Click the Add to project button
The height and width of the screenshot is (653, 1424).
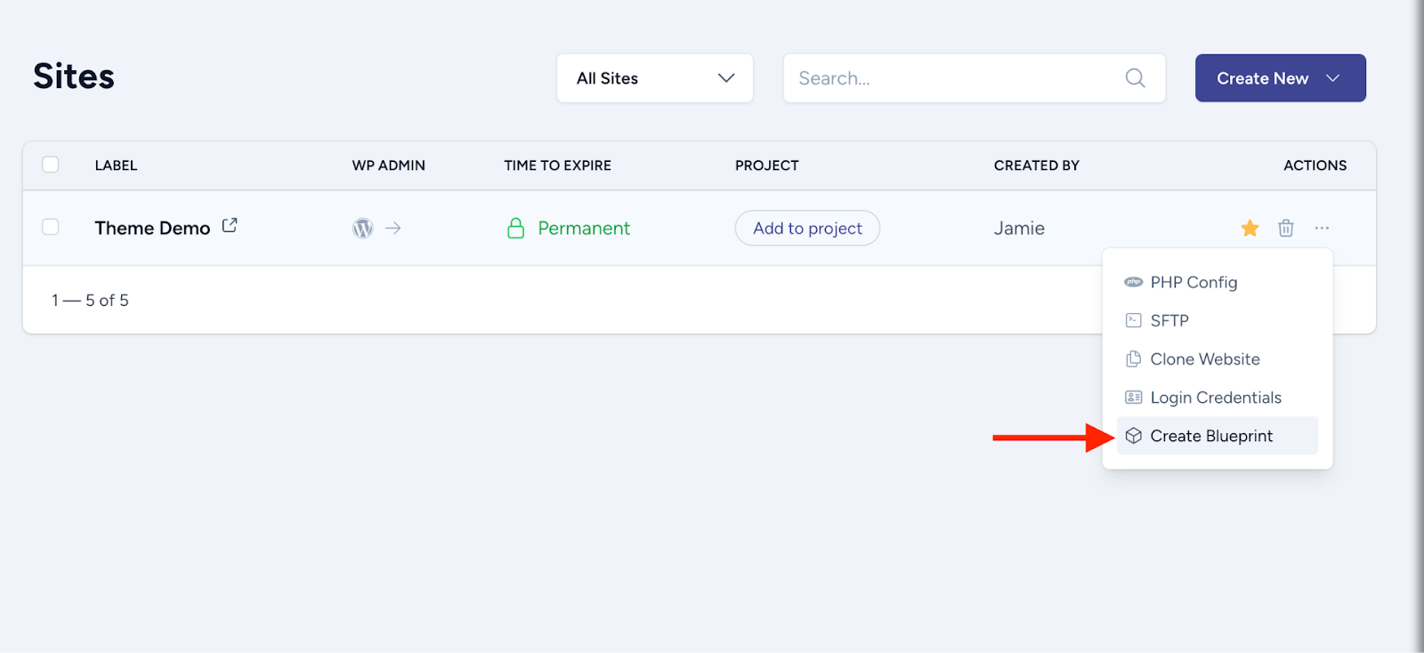(807, 229)
